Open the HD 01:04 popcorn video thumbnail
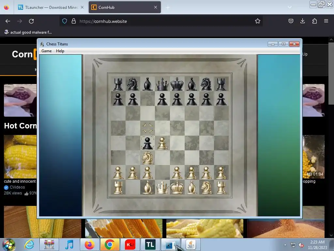The height and width of the screenshot is (251, 334). point(313,157)
